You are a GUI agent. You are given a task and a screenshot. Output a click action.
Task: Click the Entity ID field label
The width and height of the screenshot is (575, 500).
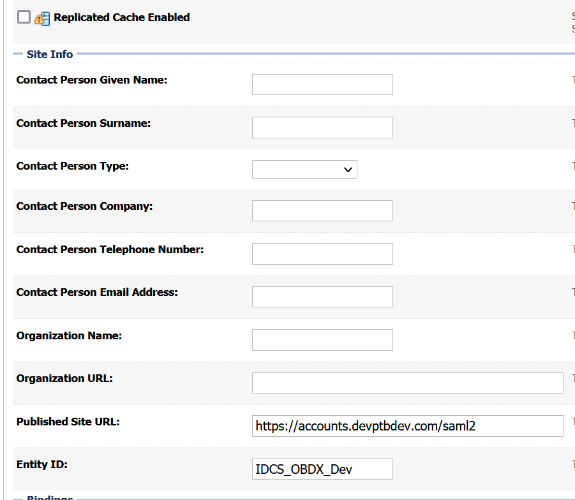point(41,464)
